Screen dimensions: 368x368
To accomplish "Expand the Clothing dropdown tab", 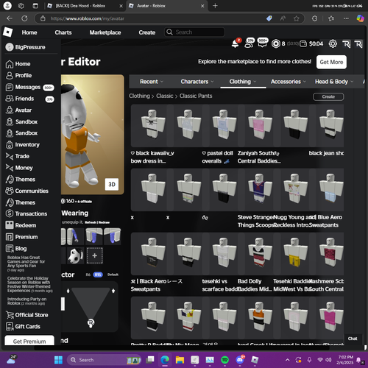I will (243, 82).
